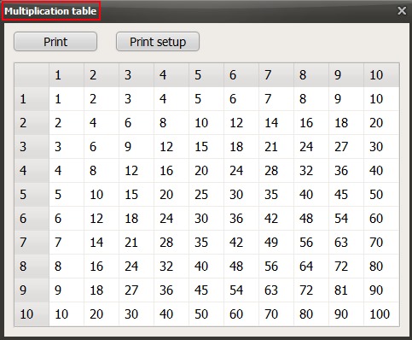The height and width of the screenshot is (340, 412).
Task: Select the cell showing 100 in row 10
Action: (x=381, y=314)
